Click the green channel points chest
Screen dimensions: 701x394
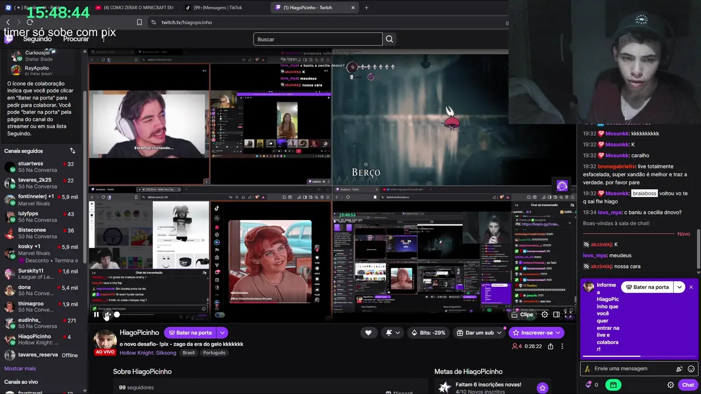[x=613, y=385]
